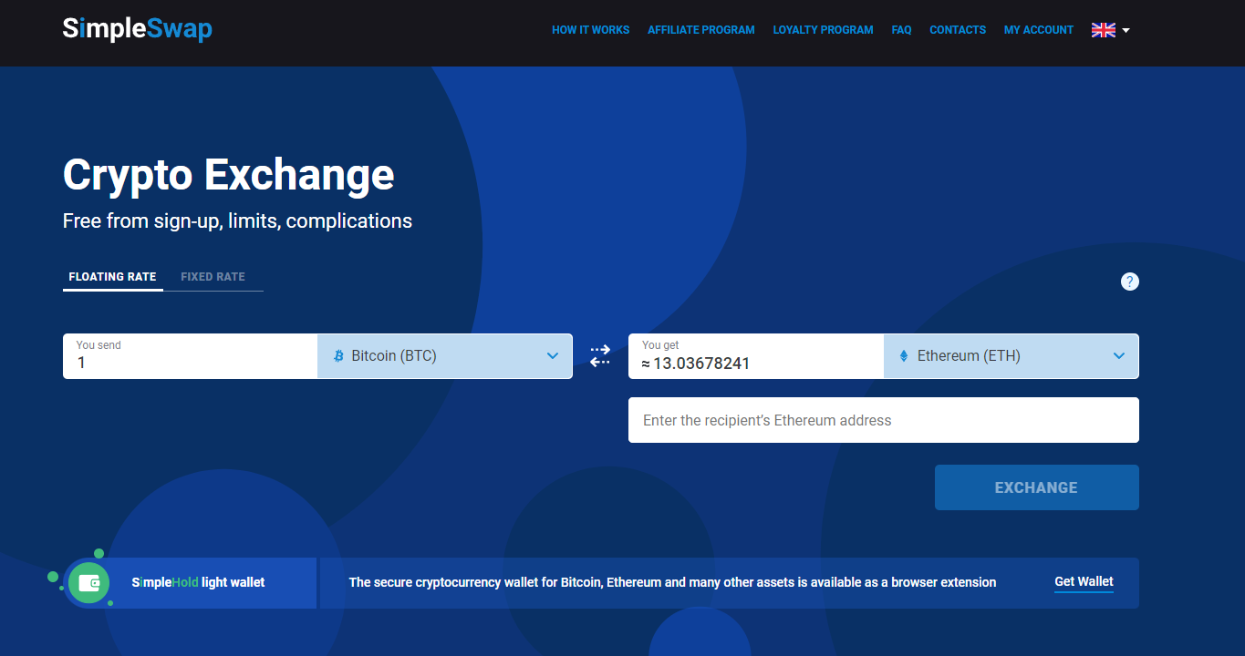Open the AFFILIATE PROGRAM menu item
The width and height of the screenshot is (1245, 656).
point(700,29)
